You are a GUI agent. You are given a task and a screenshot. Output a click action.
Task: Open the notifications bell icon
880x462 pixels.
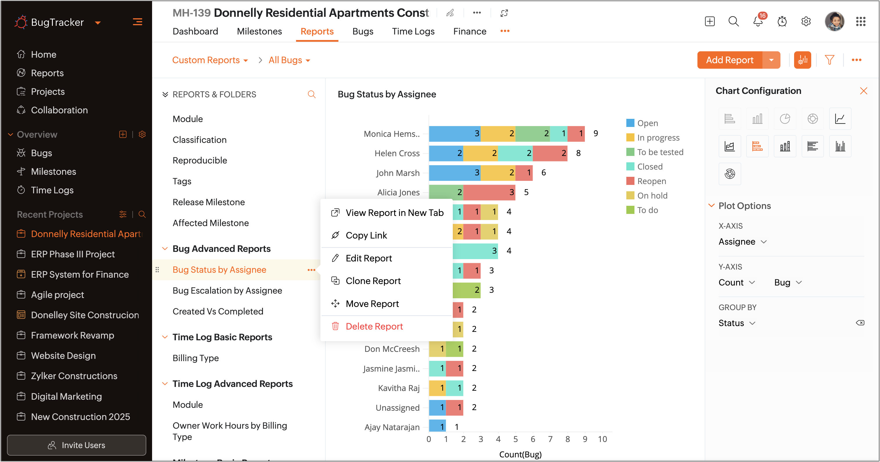[757, 21]
